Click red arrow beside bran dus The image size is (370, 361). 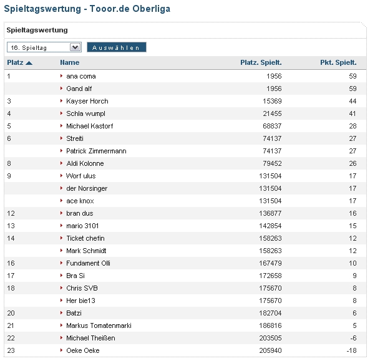(61, 213)
